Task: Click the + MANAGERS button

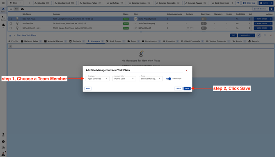Action: (x=245, y=35)
